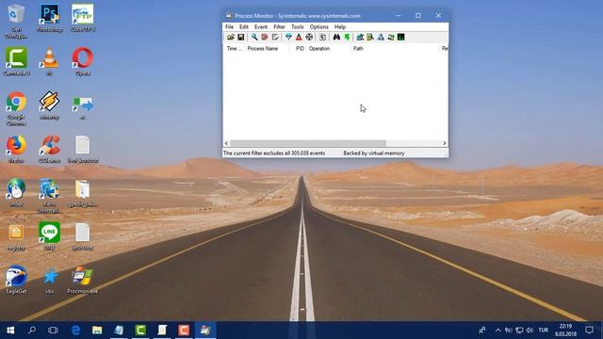The height and width of the screenshot is (339, 603).
Task: Open the Filter menu
Action: (279, 27)
